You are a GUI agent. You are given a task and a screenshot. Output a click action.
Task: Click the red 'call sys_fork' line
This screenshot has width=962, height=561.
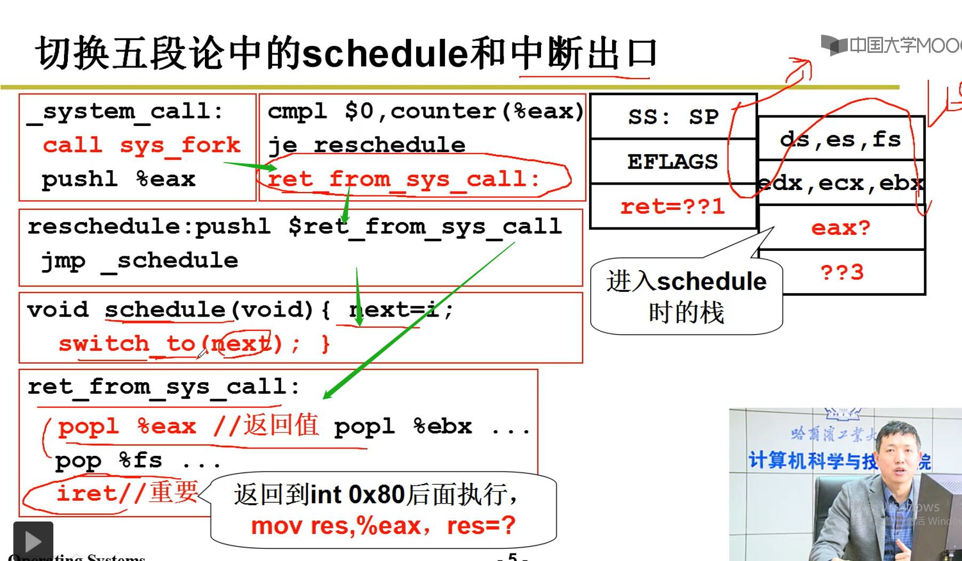tap(142, 146)
